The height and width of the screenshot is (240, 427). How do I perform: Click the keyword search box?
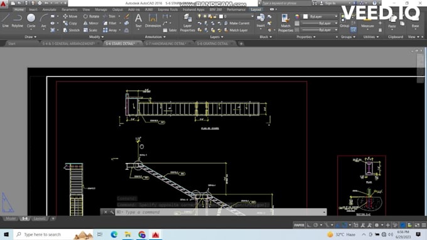pyautogui.click(x=286, y=3)
